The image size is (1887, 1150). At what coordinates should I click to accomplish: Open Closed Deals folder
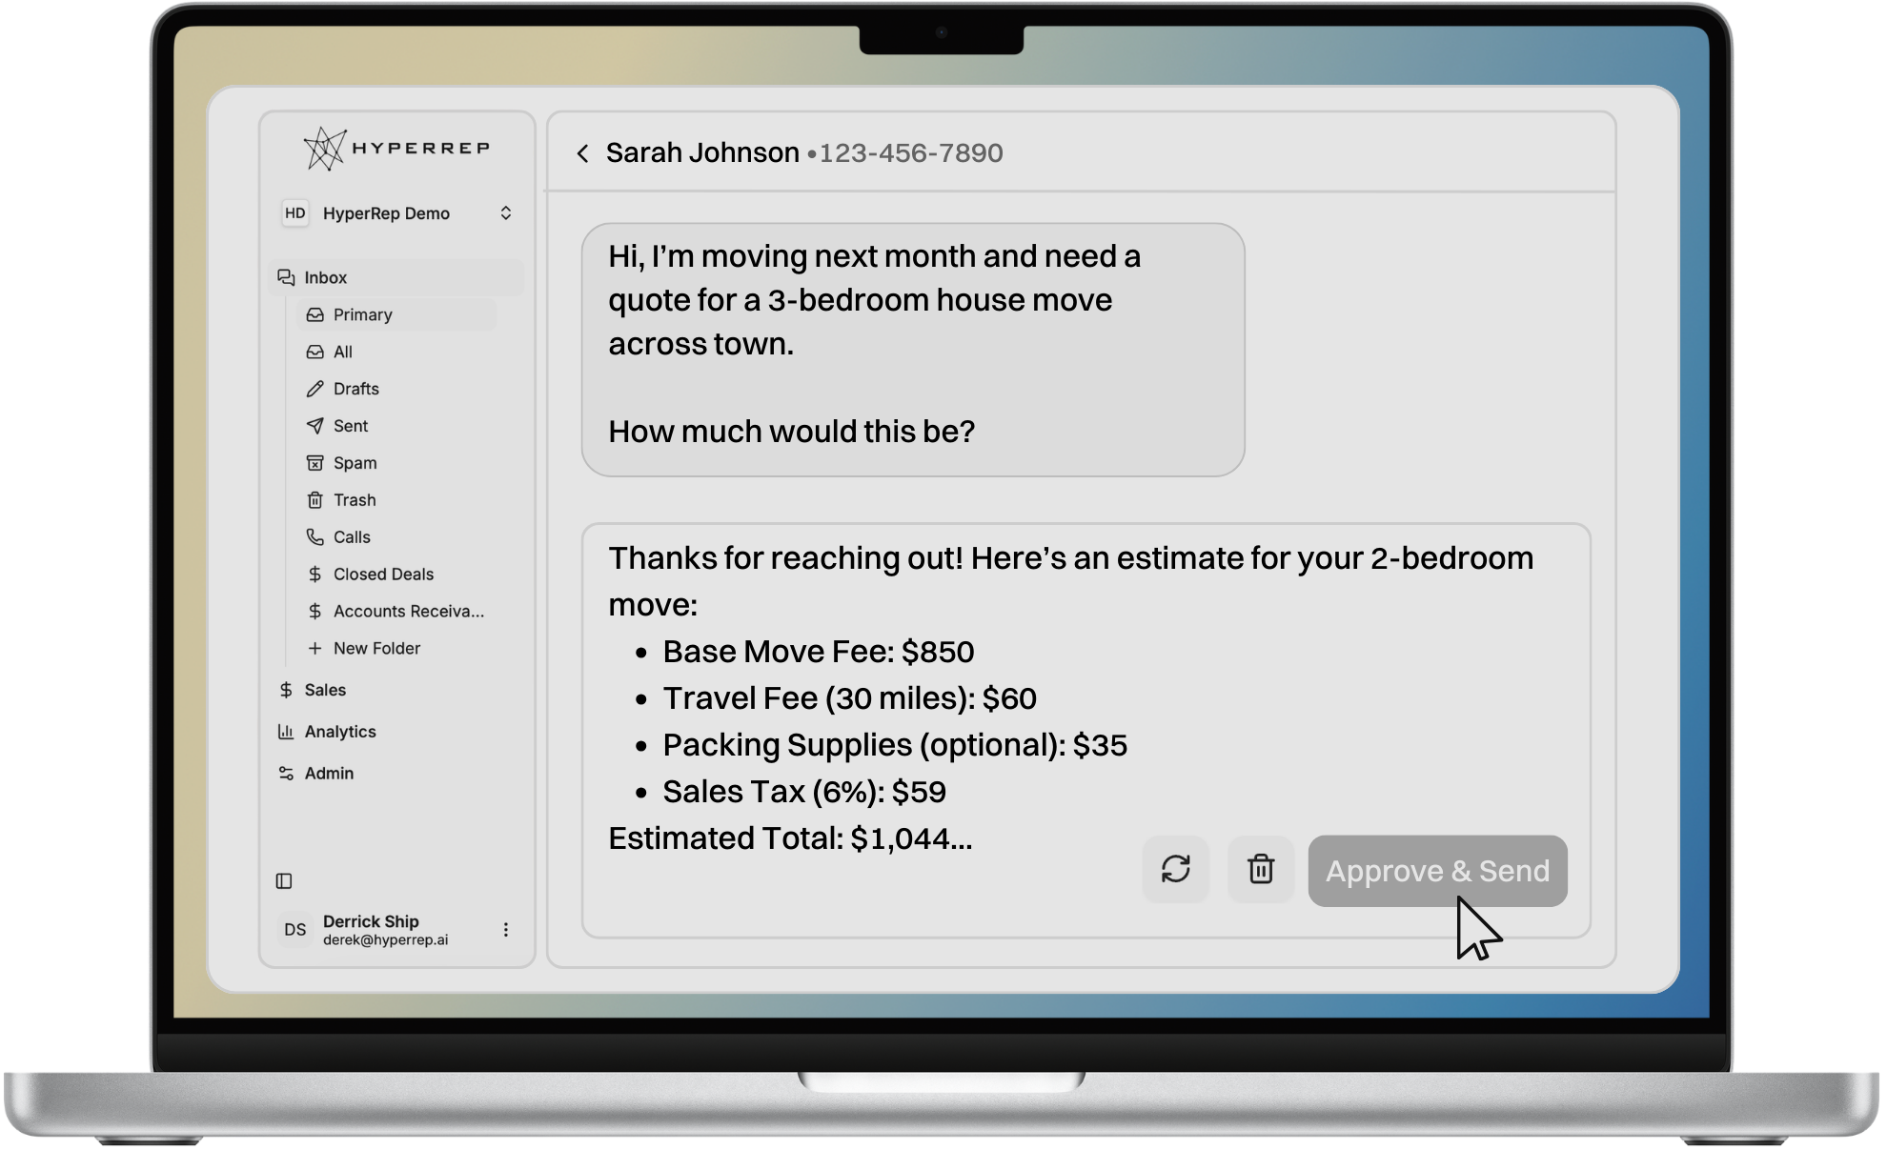click(382, 575)
